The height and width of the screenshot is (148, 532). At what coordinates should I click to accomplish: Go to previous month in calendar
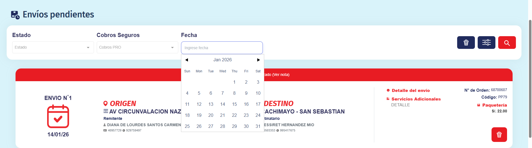pyautogui.click(x=187, y=60)
